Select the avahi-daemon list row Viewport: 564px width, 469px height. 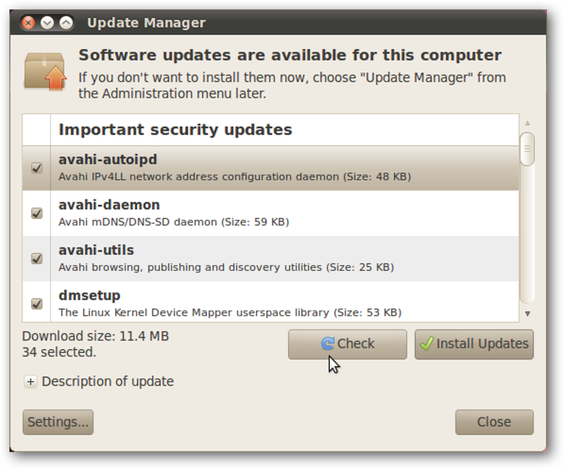(x=271, y=213)
